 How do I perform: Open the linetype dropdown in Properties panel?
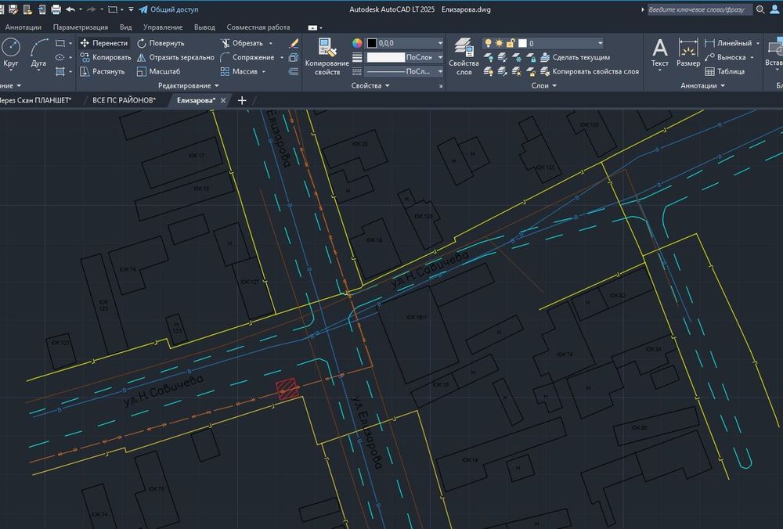point(405,71)
